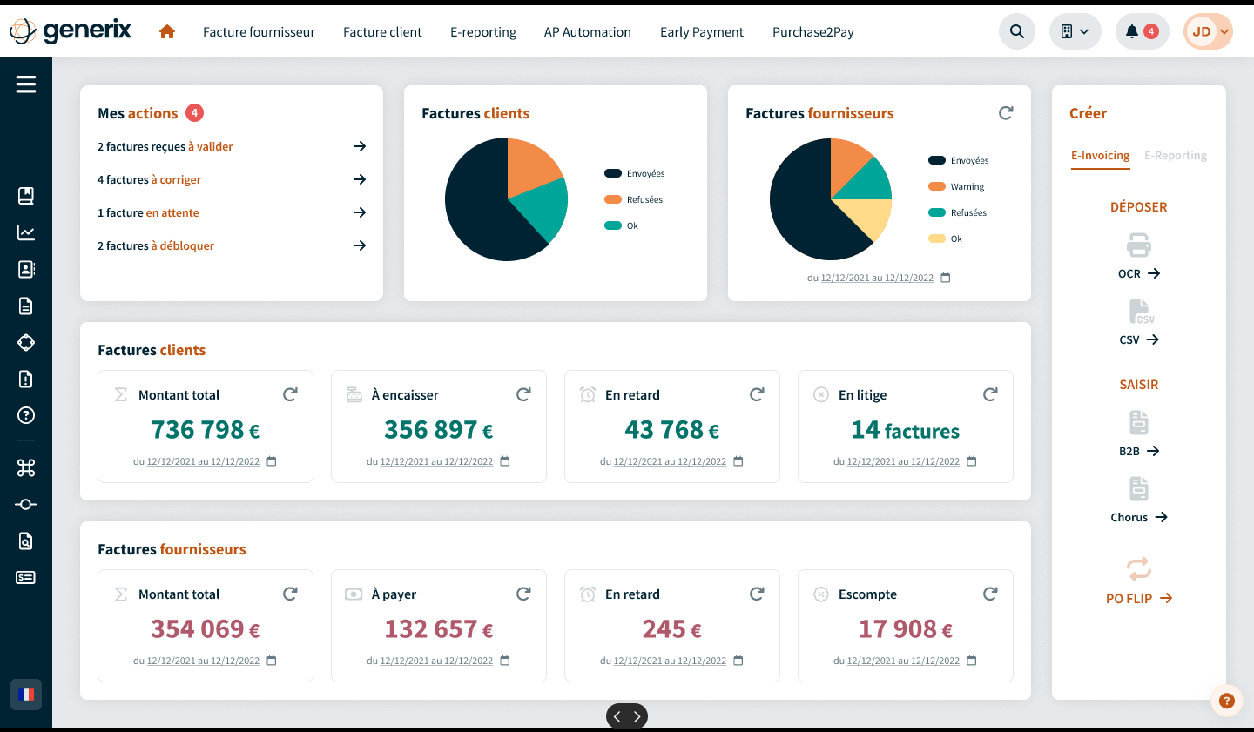
Task: Switch to the E-Reporting tab
Action: pos(1175,156)
